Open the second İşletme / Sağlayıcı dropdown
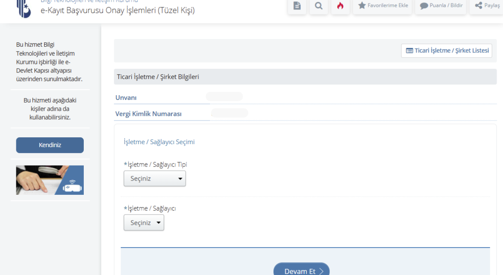The width and height of the screenshot is (503, 275). point(144,223)
